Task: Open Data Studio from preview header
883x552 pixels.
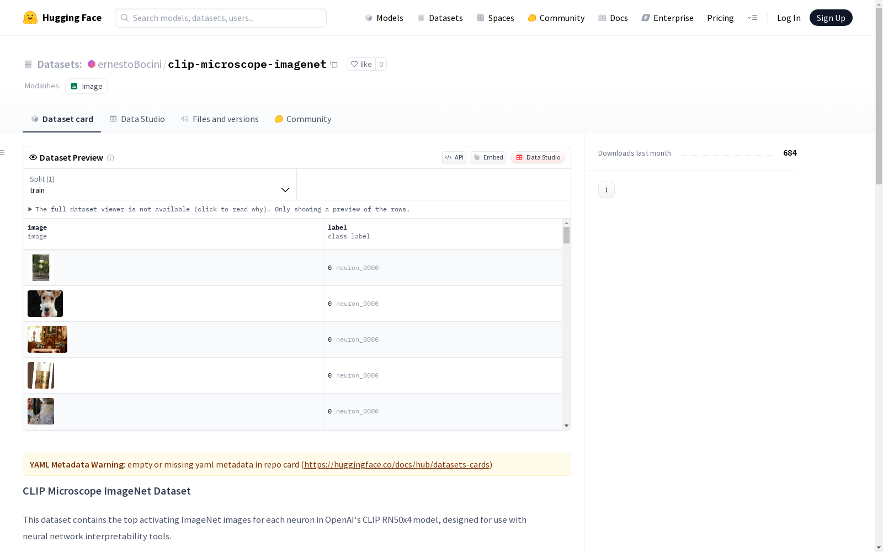Action: point(538,157)
